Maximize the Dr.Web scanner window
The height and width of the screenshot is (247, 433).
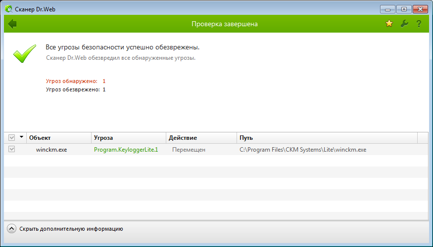404,8
